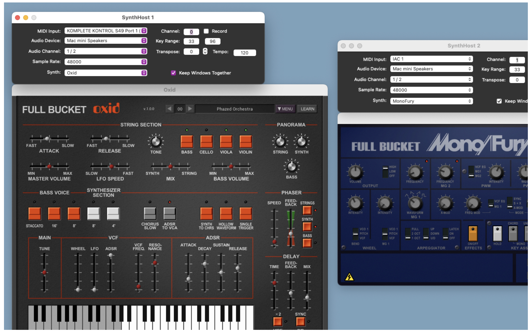Click the Key Range upper field showing 96
Viewport: 530px width, 332px height.
point(212,41)
